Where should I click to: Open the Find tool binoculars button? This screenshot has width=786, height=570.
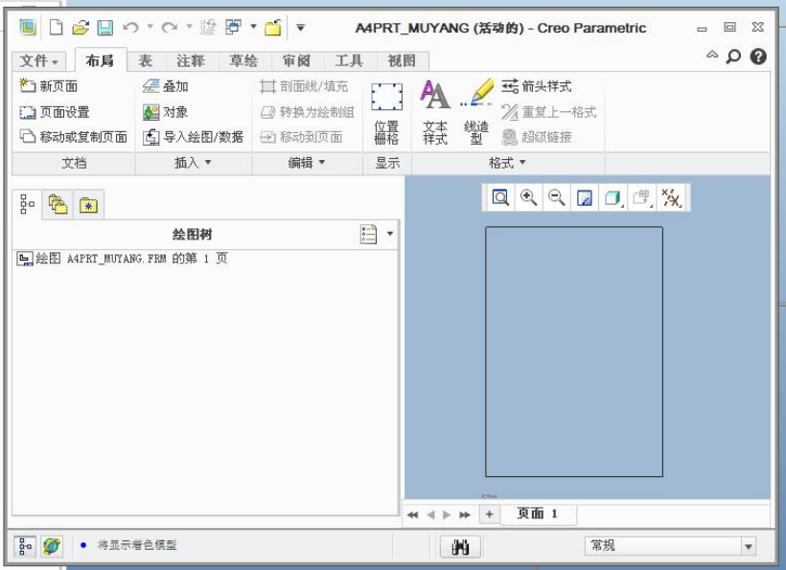[x=460, y=546]
